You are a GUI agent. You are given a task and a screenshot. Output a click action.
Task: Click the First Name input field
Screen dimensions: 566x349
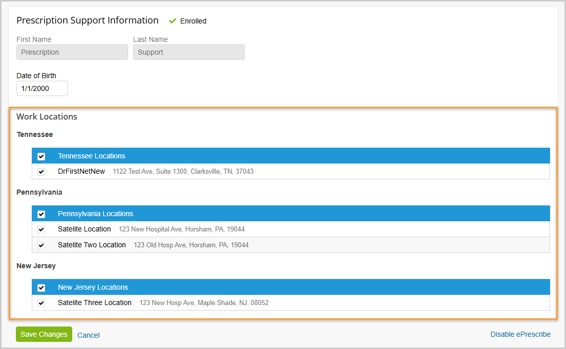pos(72,52)
